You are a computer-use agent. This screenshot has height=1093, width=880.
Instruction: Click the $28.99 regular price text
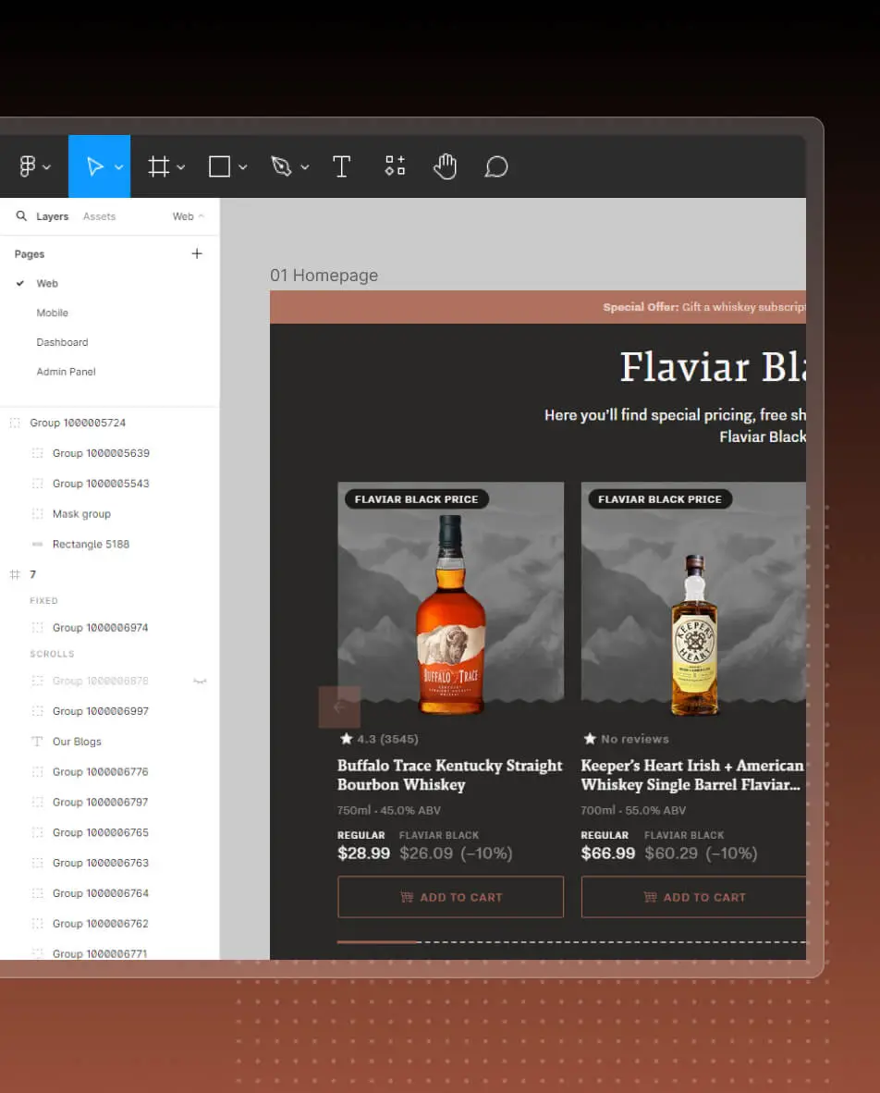(363, 854)
